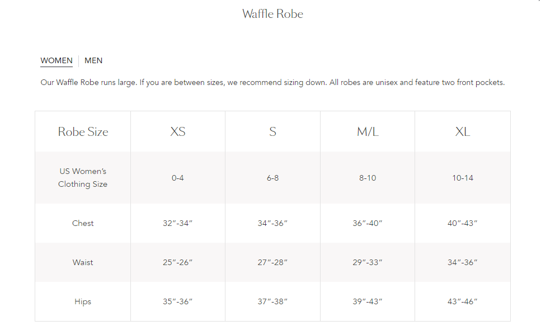The image size is (541, 335).
Task: Select the 10-14 clothing size cell
Action: click(463, 177)
